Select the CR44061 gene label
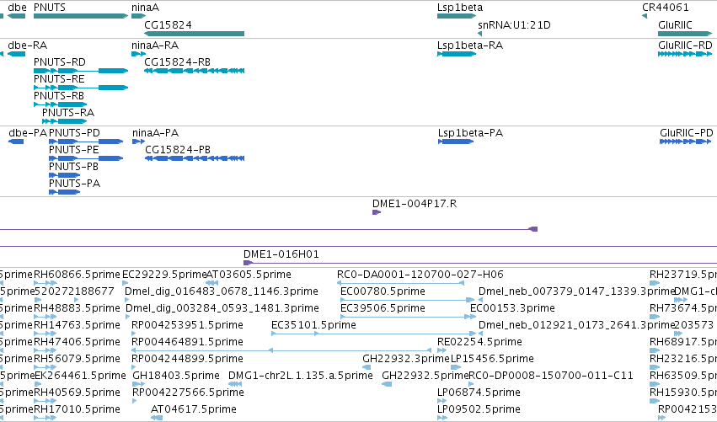The image size is (717, 422). click(666, 8)
